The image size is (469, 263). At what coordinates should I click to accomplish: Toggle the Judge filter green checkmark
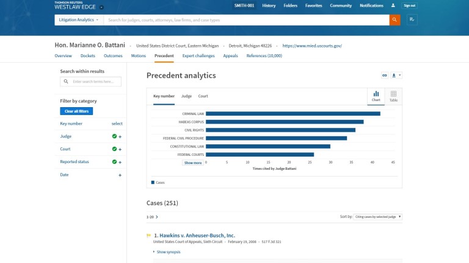pos(114,136)
